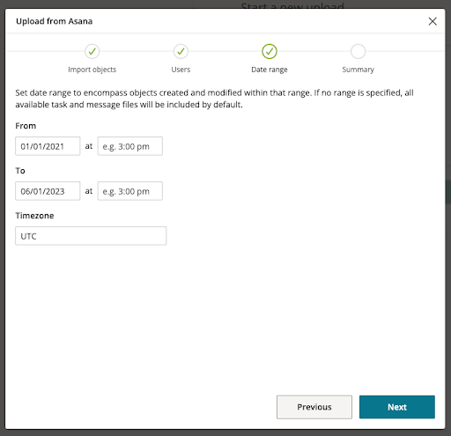Click the Timezone label
Image resolution: width=451 pixels, height=436 pixels.
[34, 216]
